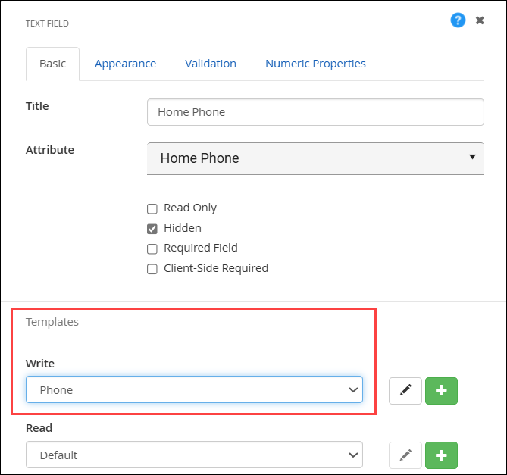Add a new Read template
507x475 pixels.
(x=441, y=455)
